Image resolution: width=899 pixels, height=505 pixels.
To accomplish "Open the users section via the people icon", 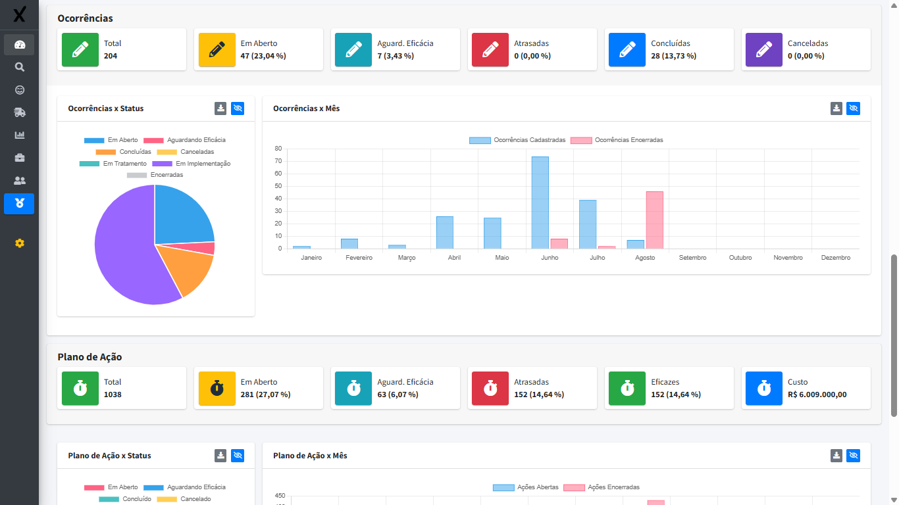I will (19, 180).
